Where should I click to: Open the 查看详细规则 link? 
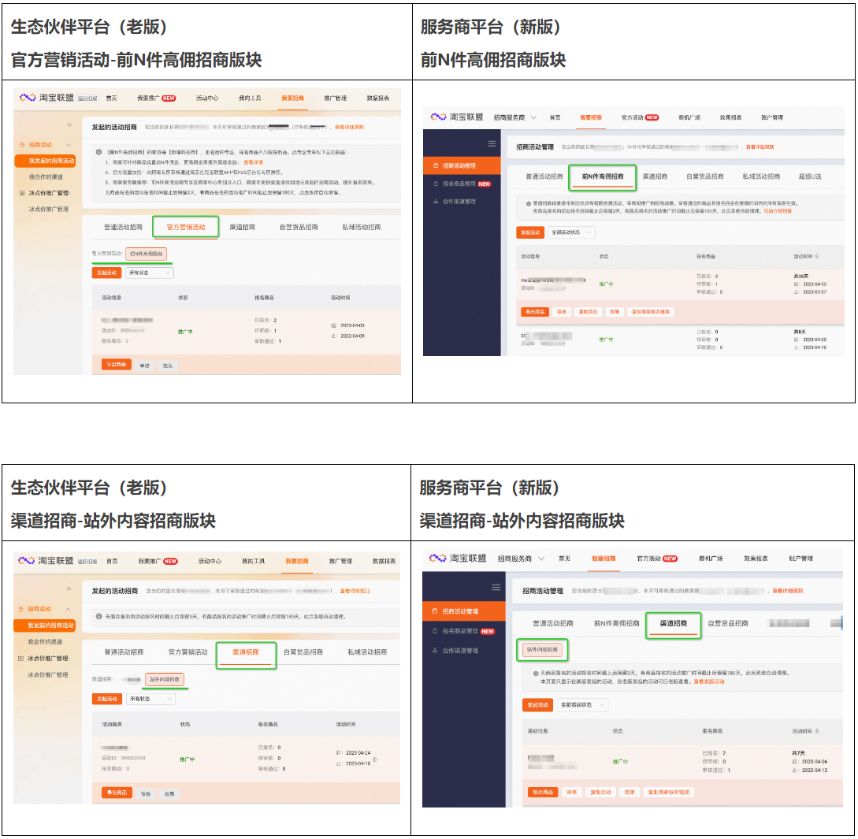[759, 147]
